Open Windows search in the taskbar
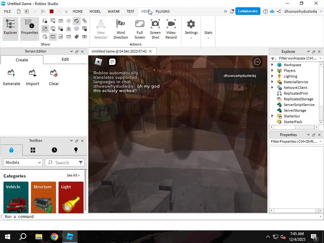The image size is (324, 243). pyautogui.click(x=23, y=237)
